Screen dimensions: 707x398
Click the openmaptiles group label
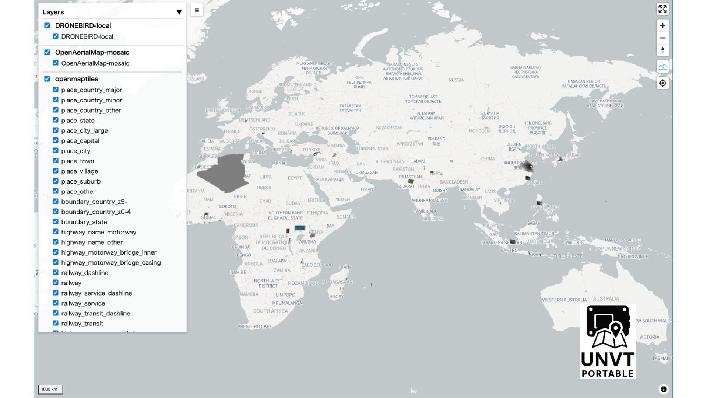[77, 79]
